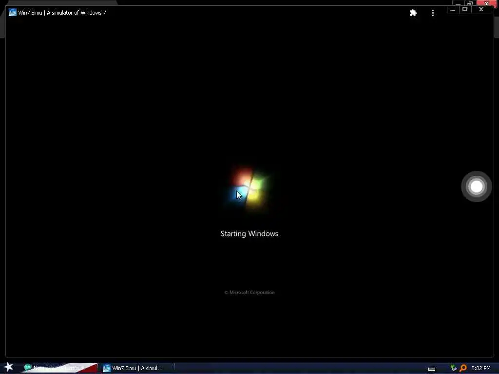Select the Win7 Simu taskbar button
This screenshot has height=374, width=499.
[x=137, y=368]
